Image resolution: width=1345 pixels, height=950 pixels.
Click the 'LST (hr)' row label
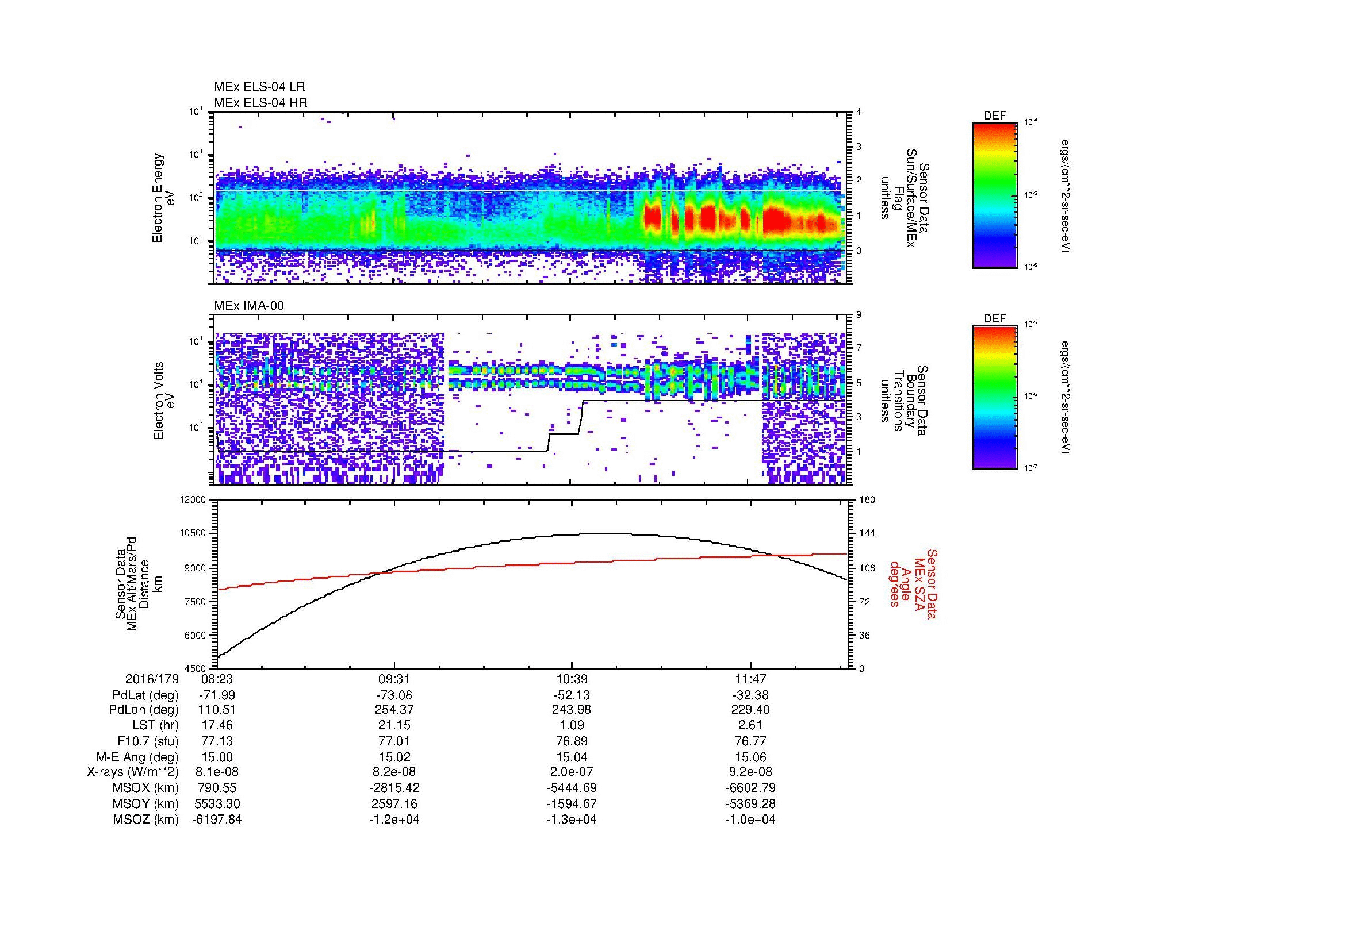[x=156, y=725]
